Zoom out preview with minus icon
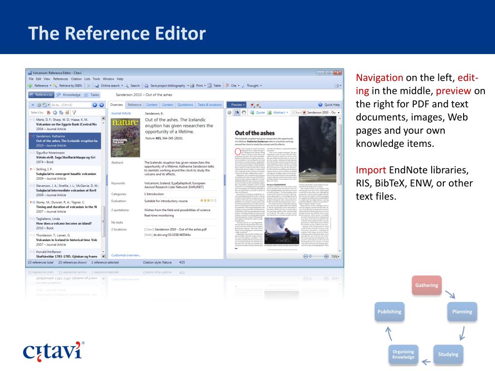495x371 pixels. pyautogui.click(x=306, y=257)
